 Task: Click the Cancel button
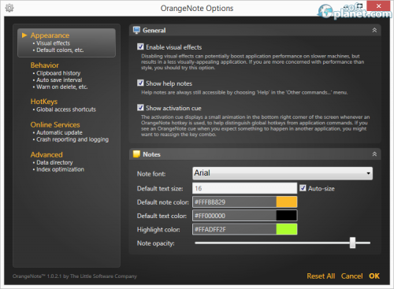coord(351,276)
